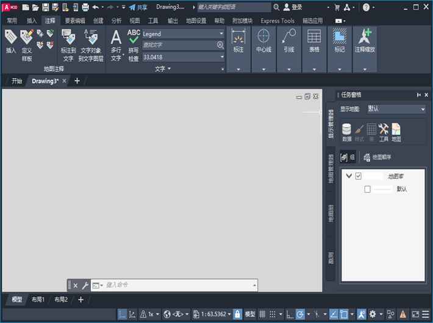Image resolution: width=433 pixels, height=323 pixels.
Task: Open the 要素编辑 ribbon tab
Action: [75, 21]
